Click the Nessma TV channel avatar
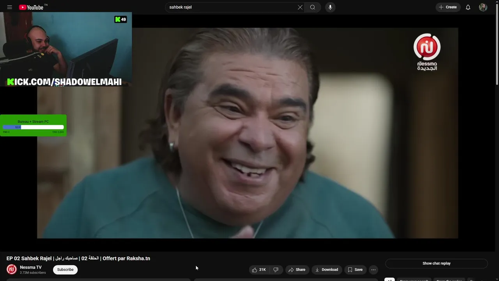Image resolution: width=499 pixels, height=281 pixels. point(12,269)
